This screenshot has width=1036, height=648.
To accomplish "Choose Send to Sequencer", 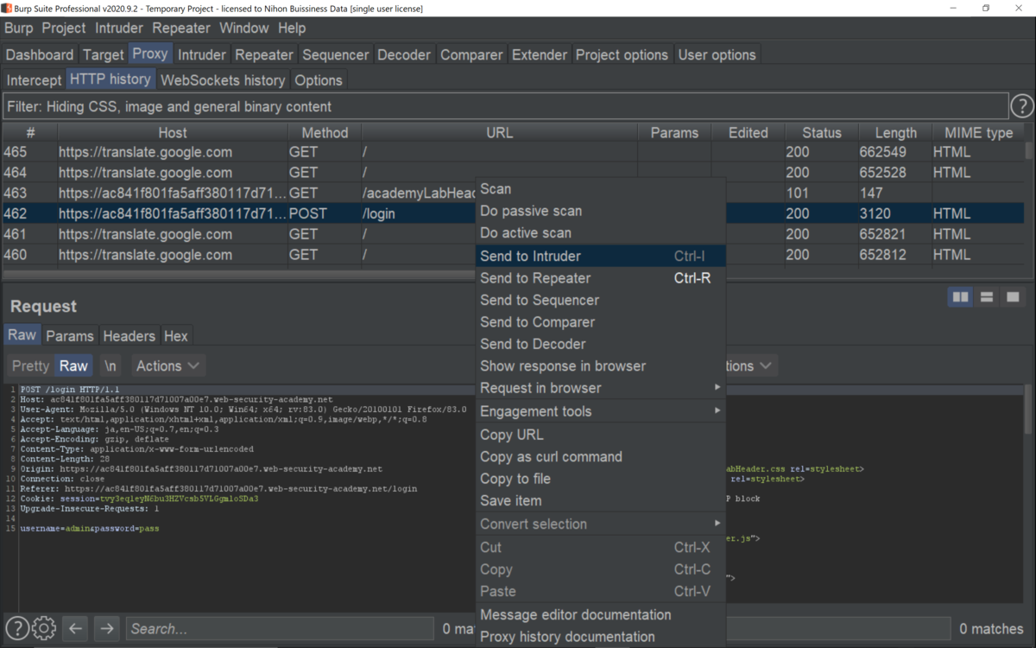I will [x=601, y=300].
